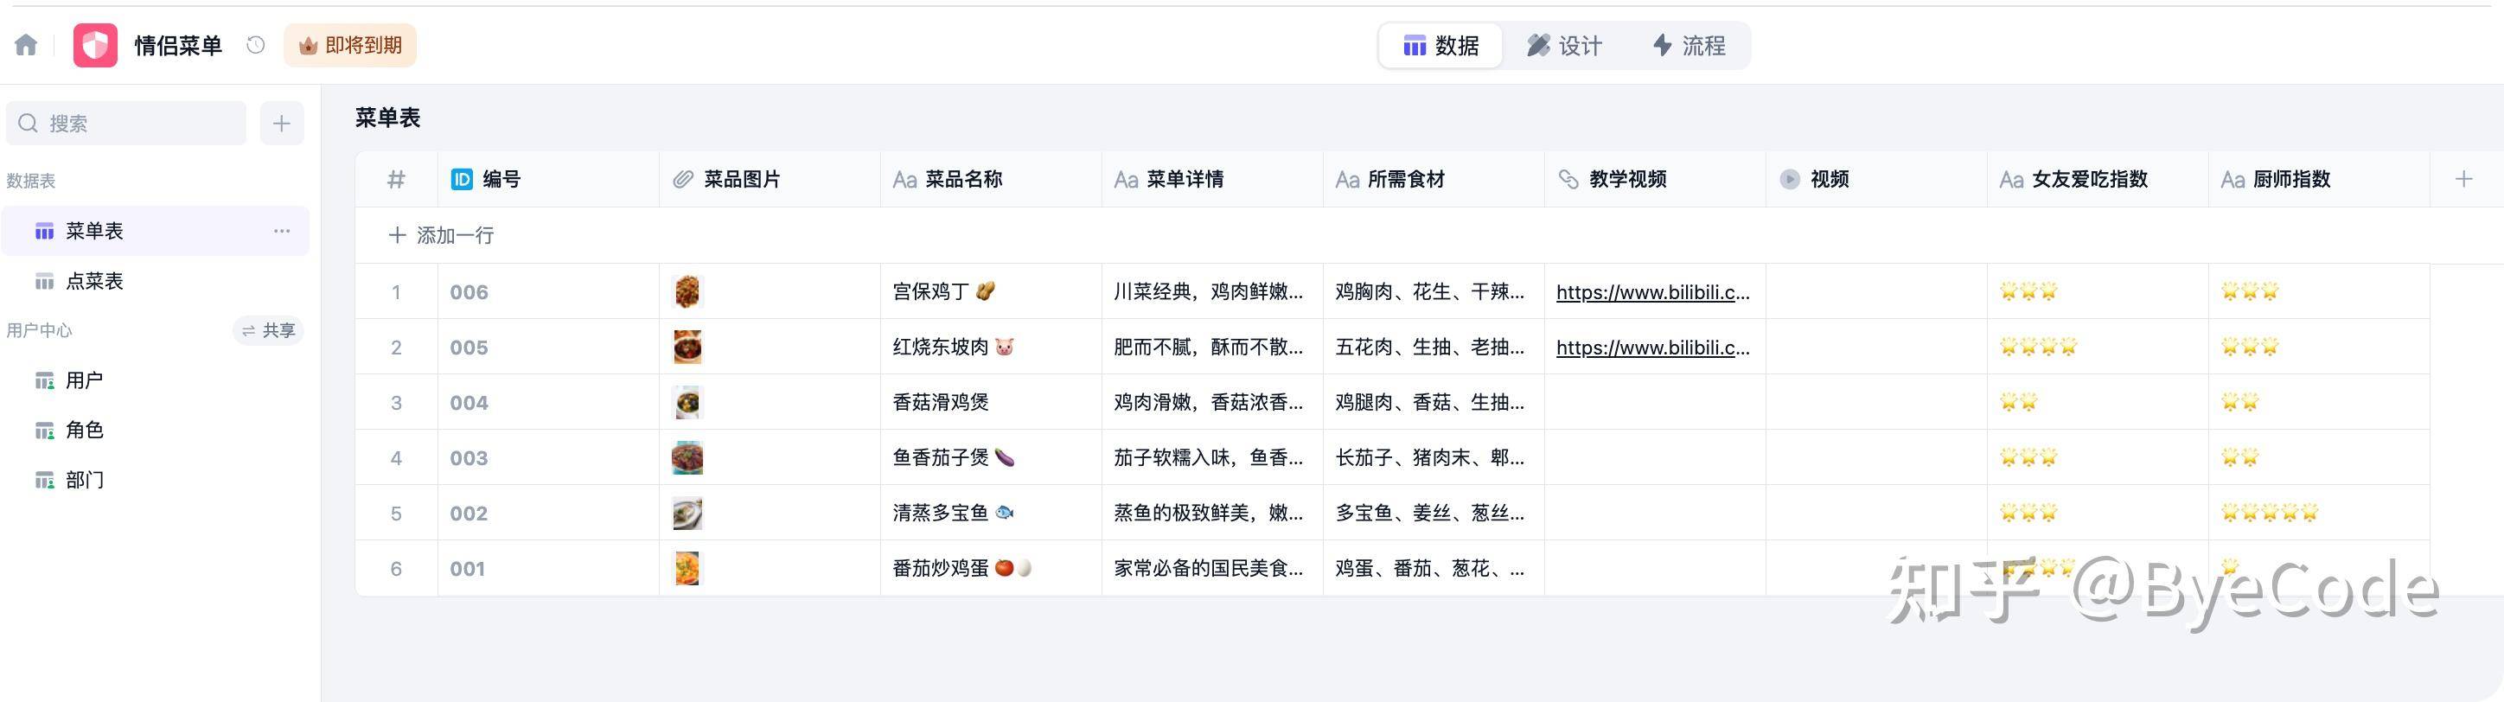2504x702 pixels.
Task: Click 长茄子、猪肉末 ingredients cell
Action: point(1434,458)
